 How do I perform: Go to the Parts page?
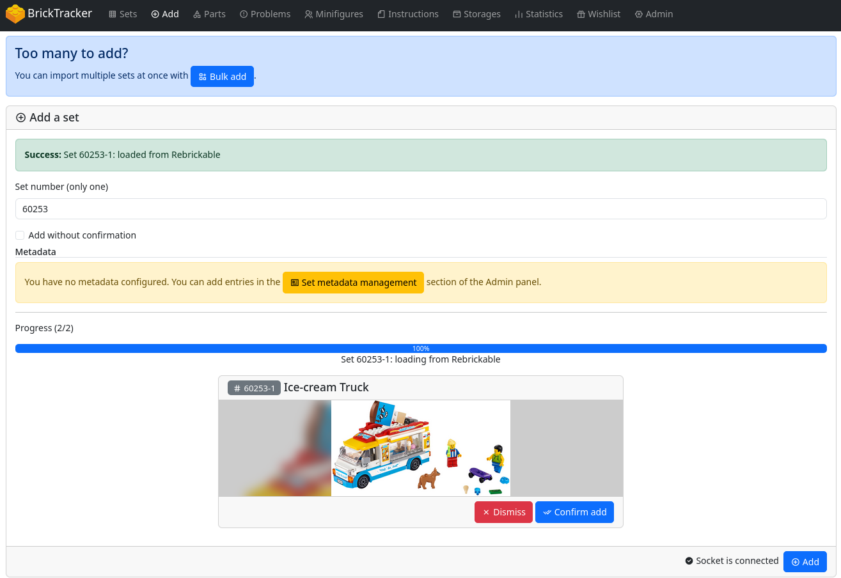click(x=209, y=14)
